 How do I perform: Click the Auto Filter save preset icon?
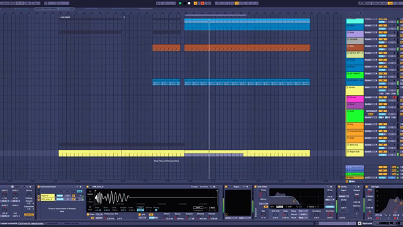click(x=331, y=187)
